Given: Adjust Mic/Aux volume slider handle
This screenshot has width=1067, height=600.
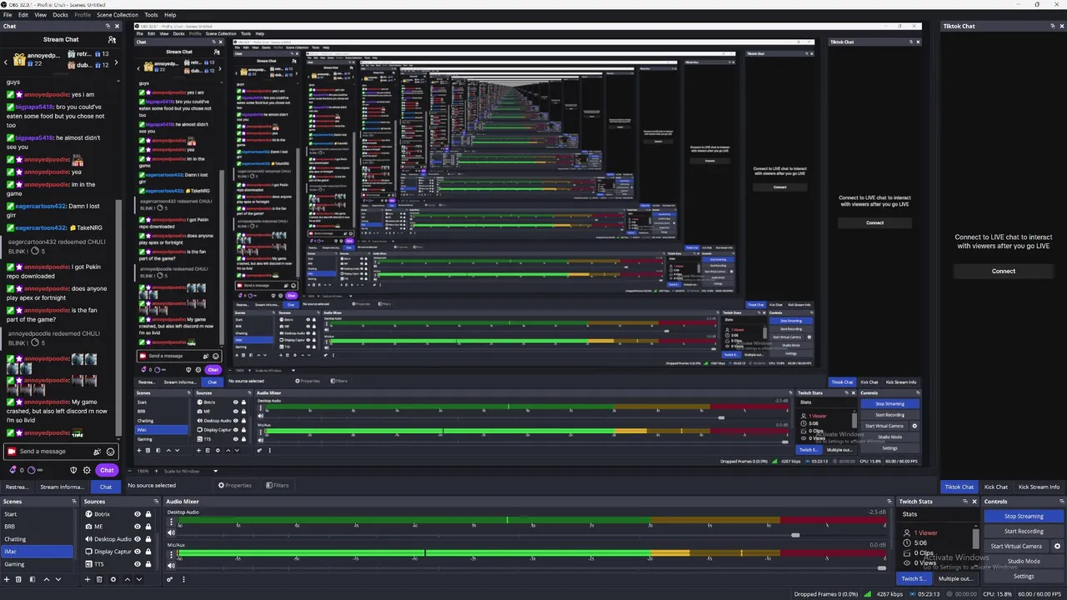Looking at the screenshot, I should pos(881,568).
